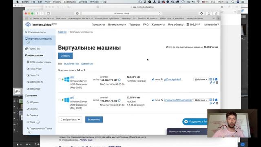Check the g20 machine checkbox
Image resolution: width=261 pixels, height=147 pixels.
[60, 80]
